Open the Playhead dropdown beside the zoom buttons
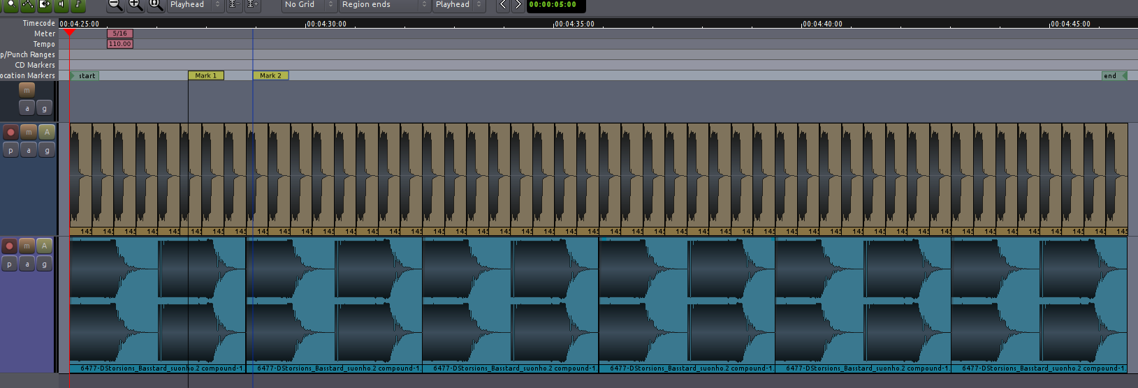 [195, 5]
